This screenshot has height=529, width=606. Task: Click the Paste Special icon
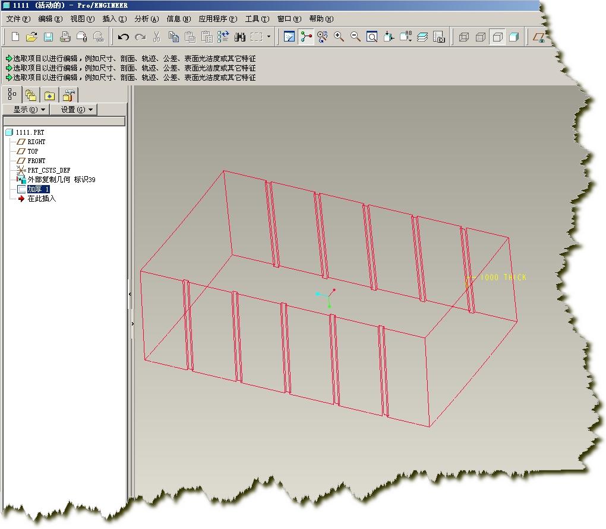(207, 37)
